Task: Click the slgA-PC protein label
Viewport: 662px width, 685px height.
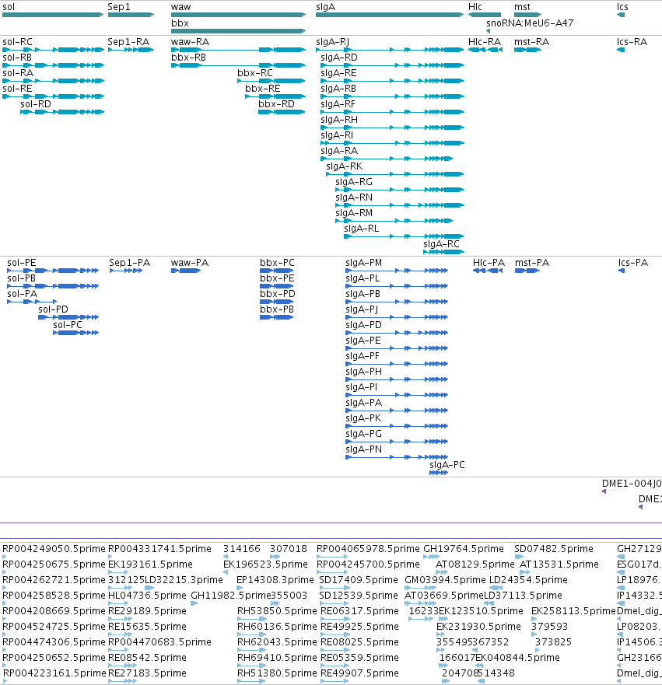Action: point(447,465)
